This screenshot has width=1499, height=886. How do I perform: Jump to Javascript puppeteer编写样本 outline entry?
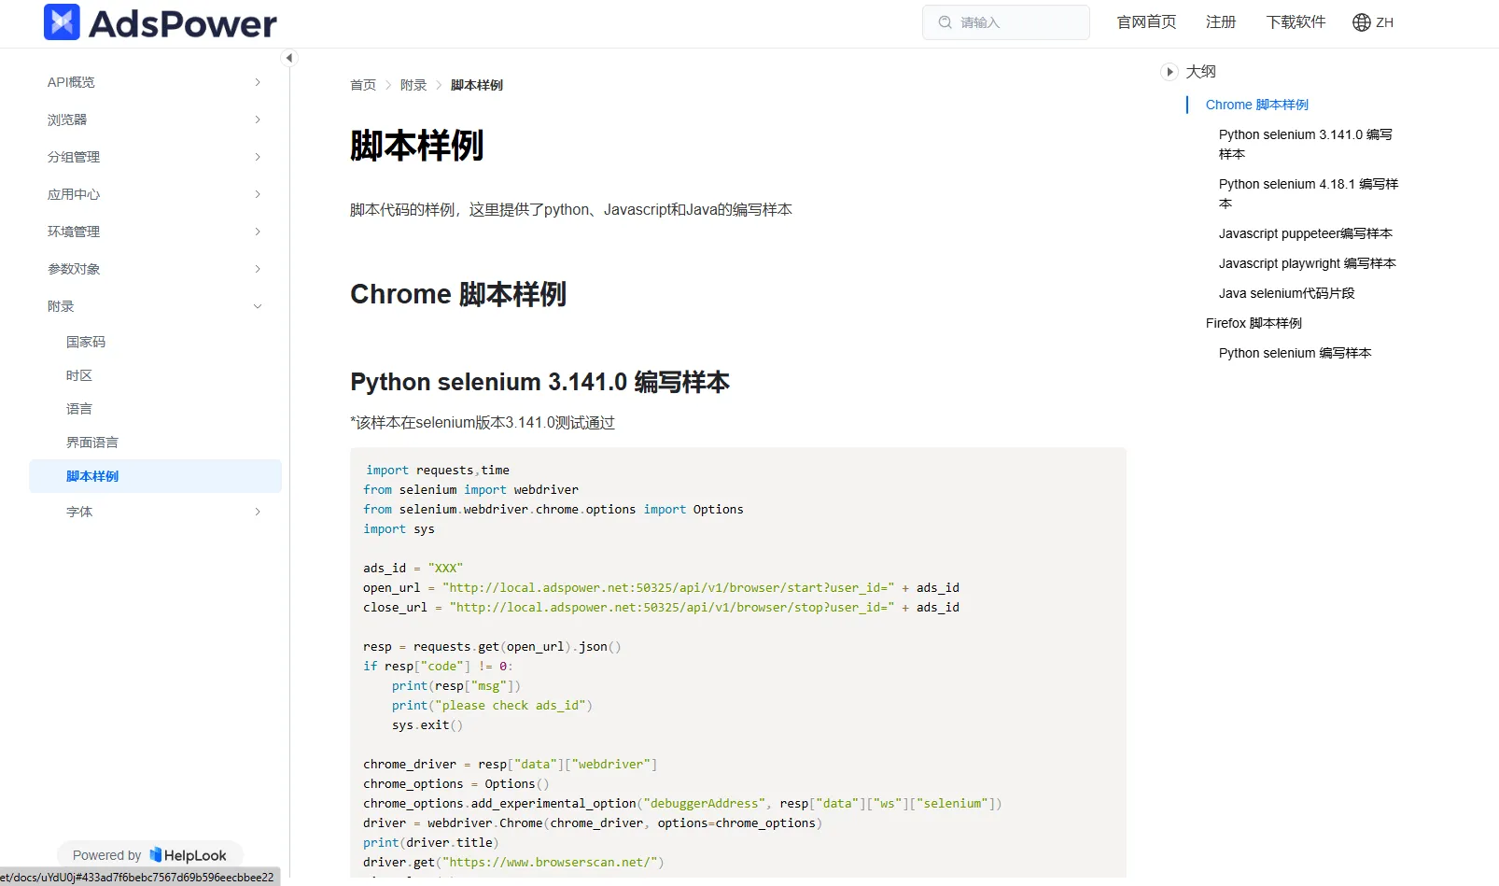pyautogui.click(x=1305, y=233)
